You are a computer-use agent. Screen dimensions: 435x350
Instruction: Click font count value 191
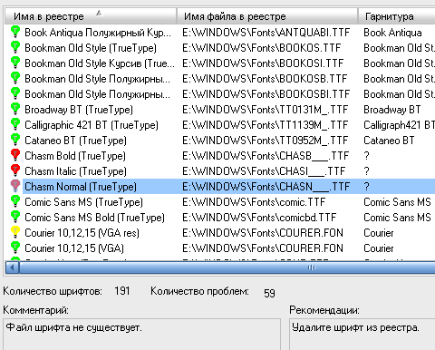click(122, 291)
